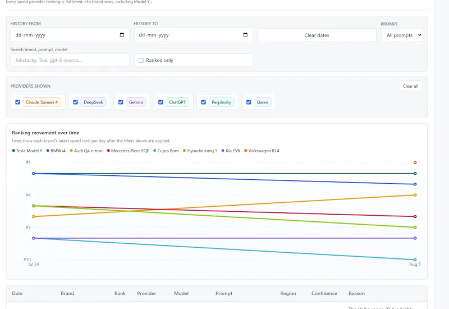Image resolution: width=449 pixels, height=309 pixels.
Task: Sort by the Prompt column header
Action: point(224,293)
